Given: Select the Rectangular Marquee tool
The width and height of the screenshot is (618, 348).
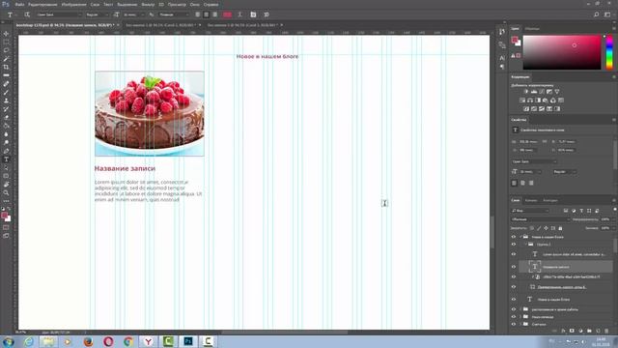Looking at the screenshot, I should point(6,42).
